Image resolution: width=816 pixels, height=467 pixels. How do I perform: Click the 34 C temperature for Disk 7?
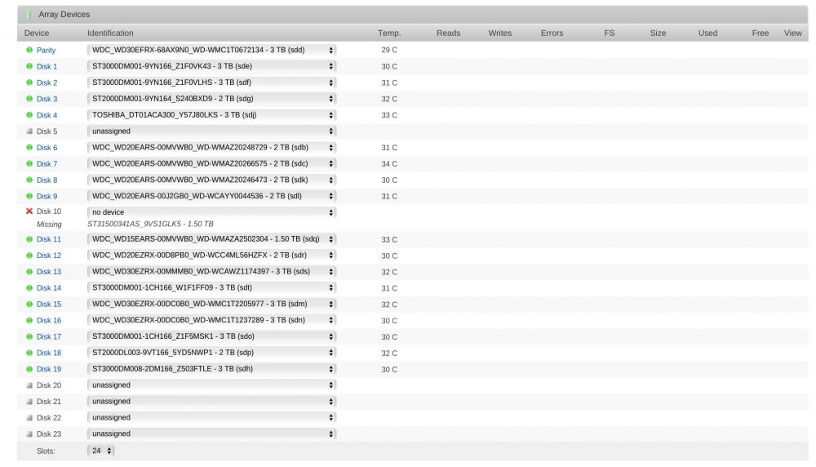tap(389, 163)
